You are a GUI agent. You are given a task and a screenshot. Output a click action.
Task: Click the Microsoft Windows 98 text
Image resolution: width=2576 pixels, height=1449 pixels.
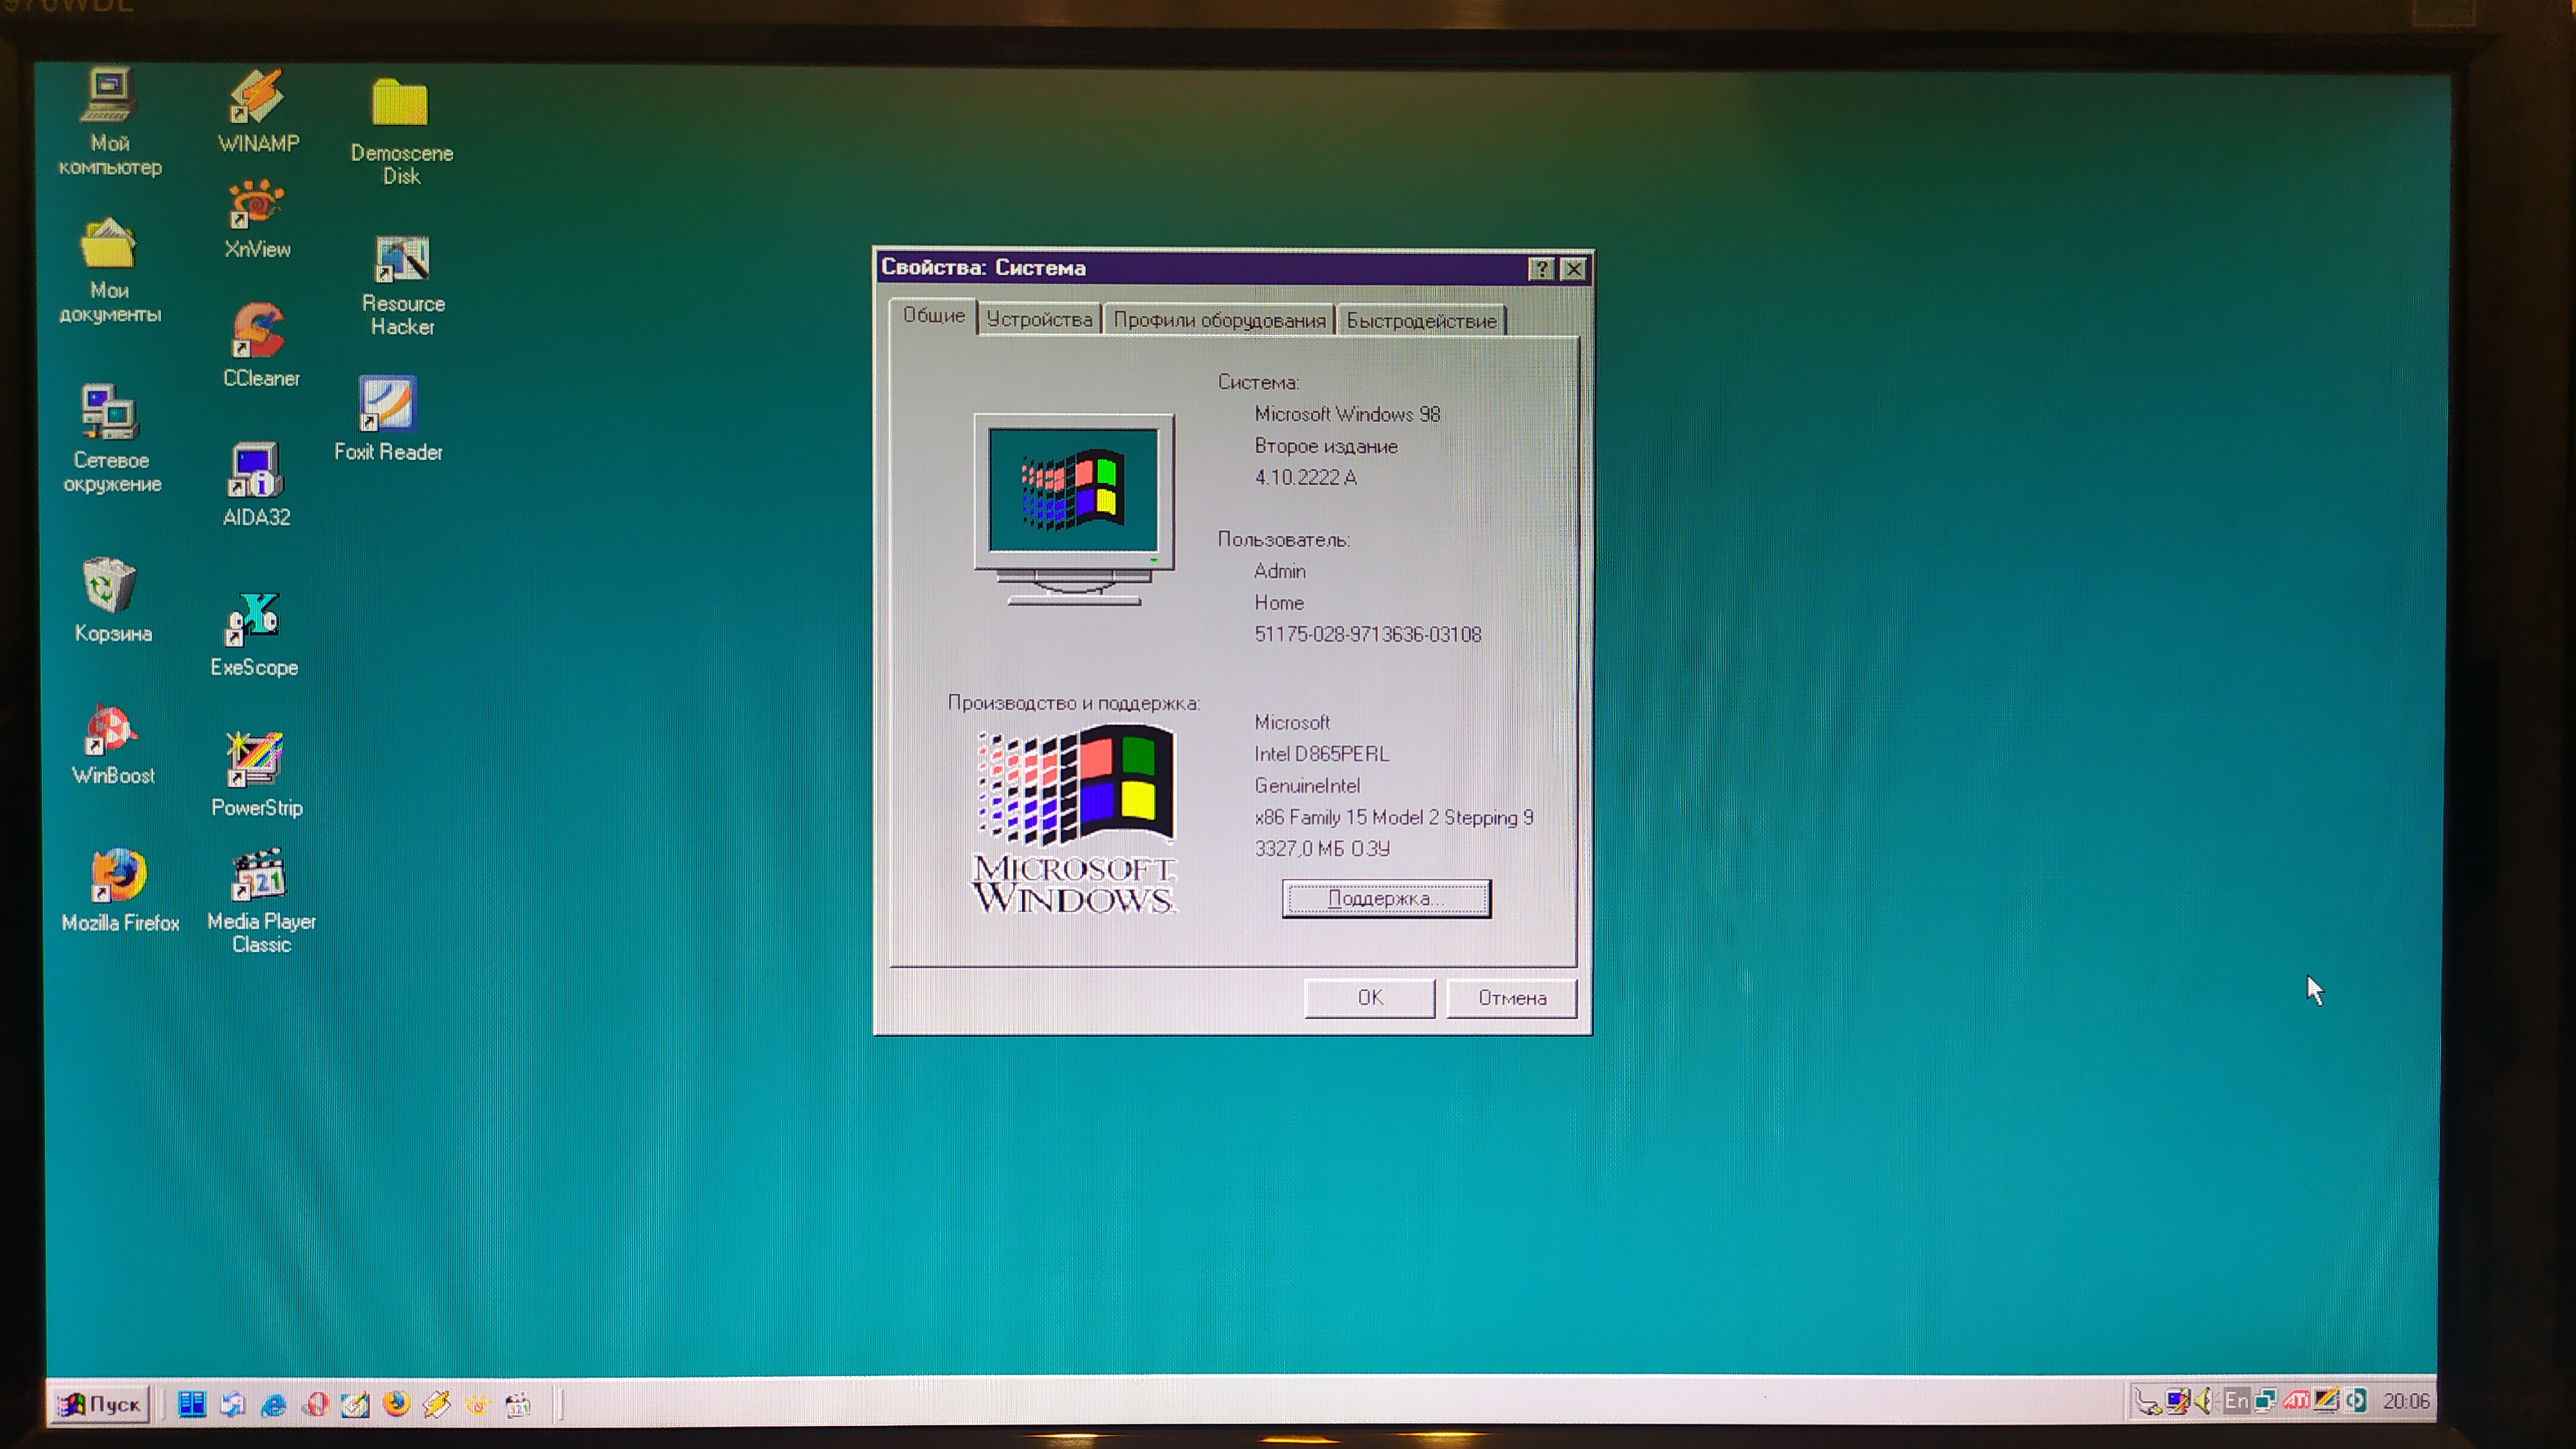1347,414
